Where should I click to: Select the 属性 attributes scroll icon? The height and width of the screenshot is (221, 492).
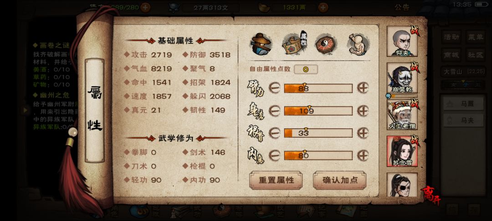click(x=295, y=44)
